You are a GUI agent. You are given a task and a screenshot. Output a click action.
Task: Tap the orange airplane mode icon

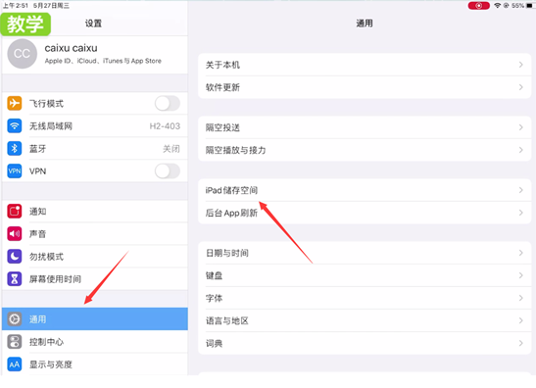click(x=15, y=103)
